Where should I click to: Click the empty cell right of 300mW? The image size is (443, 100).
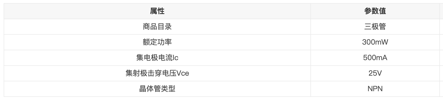pyautogui.click(x=441, y=42)
